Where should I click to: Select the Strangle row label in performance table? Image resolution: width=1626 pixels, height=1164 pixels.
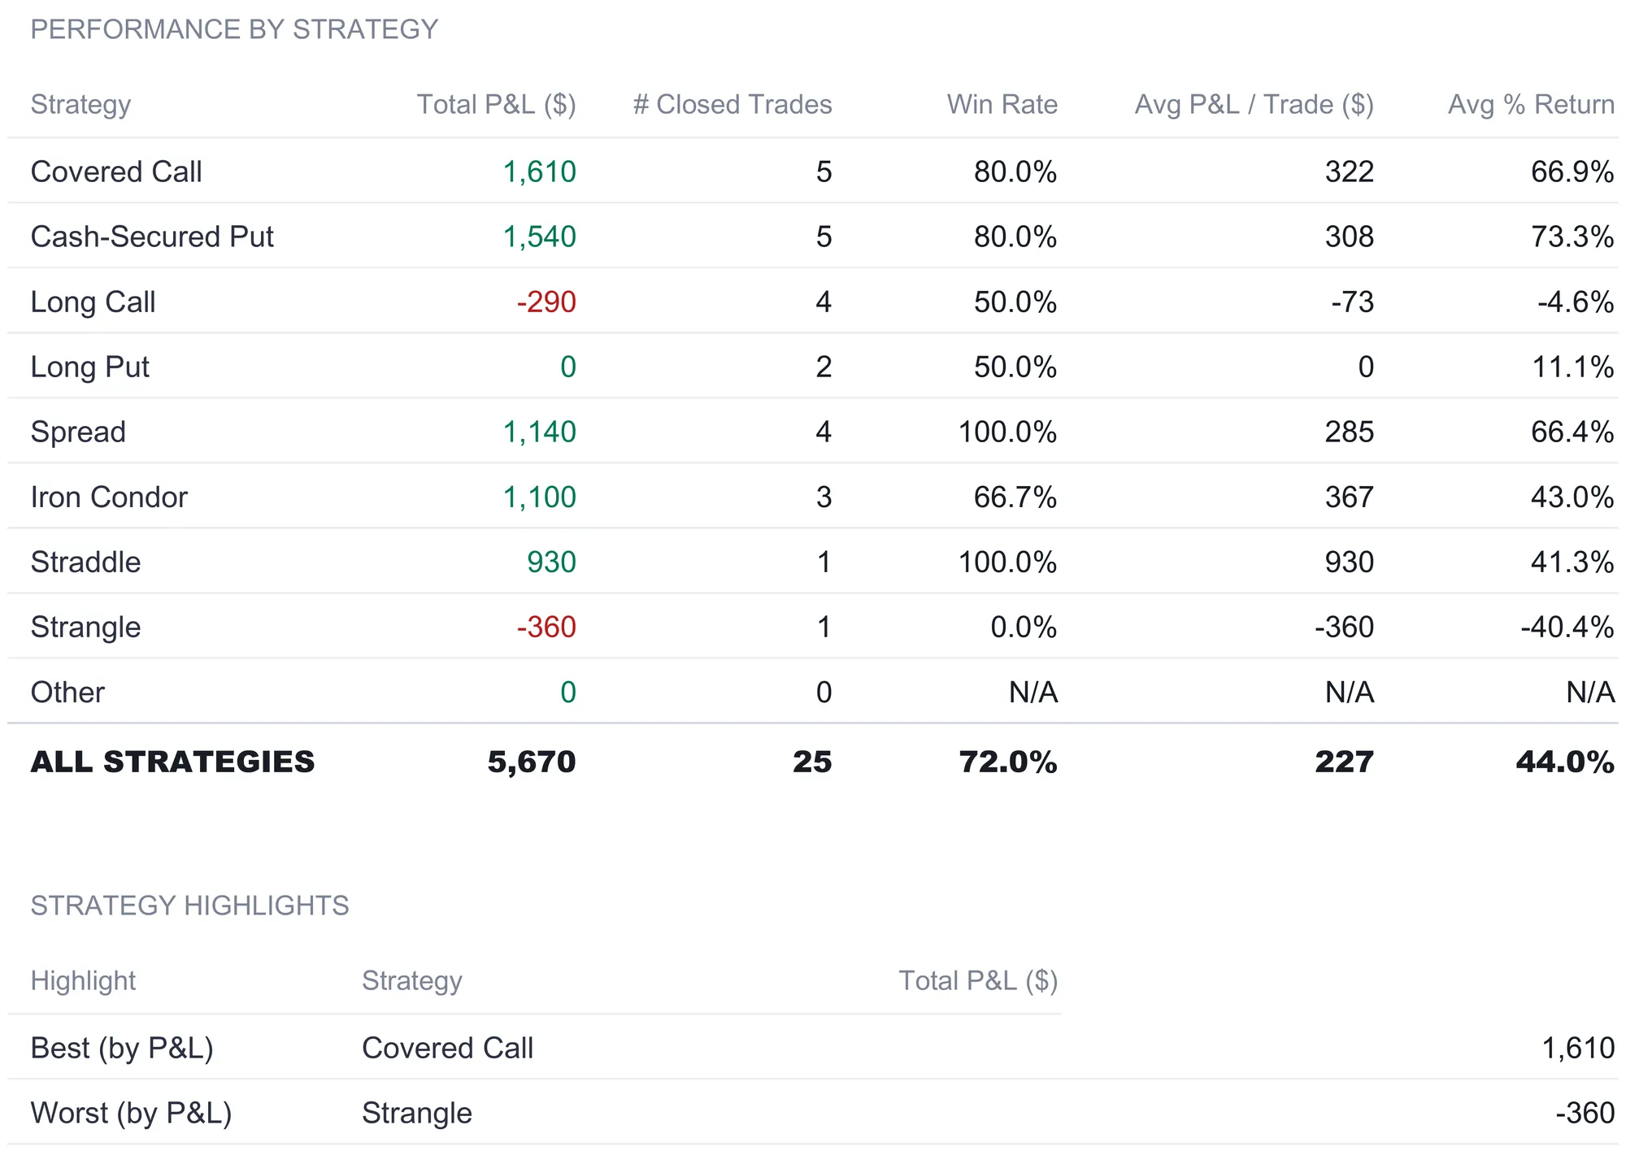pyautogui.click(x=85, y=628)
